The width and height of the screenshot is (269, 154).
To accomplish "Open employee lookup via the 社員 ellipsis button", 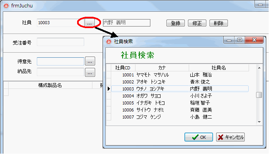I will [x=89, y=23].
